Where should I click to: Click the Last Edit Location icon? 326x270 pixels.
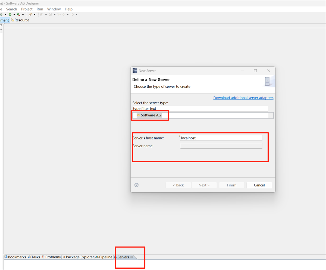tap(59, 14)
